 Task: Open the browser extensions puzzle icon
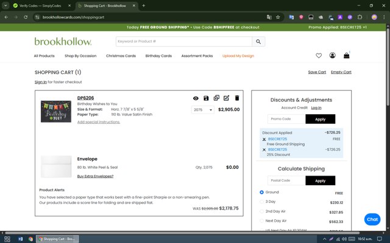click(x=360, y=17)
